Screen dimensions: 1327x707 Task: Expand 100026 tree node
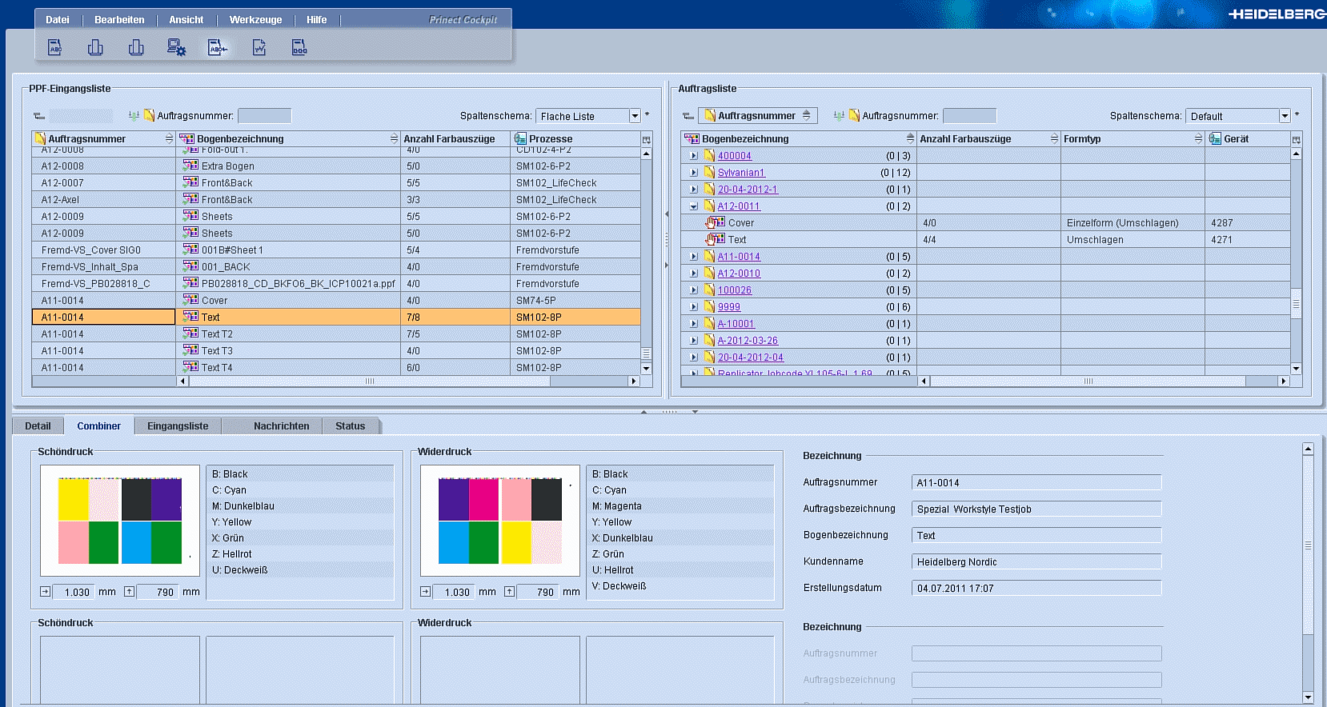pos(694,290)
